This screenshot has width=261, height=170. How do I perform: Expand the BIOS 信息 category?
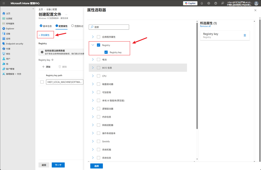(x=93, y=68)
